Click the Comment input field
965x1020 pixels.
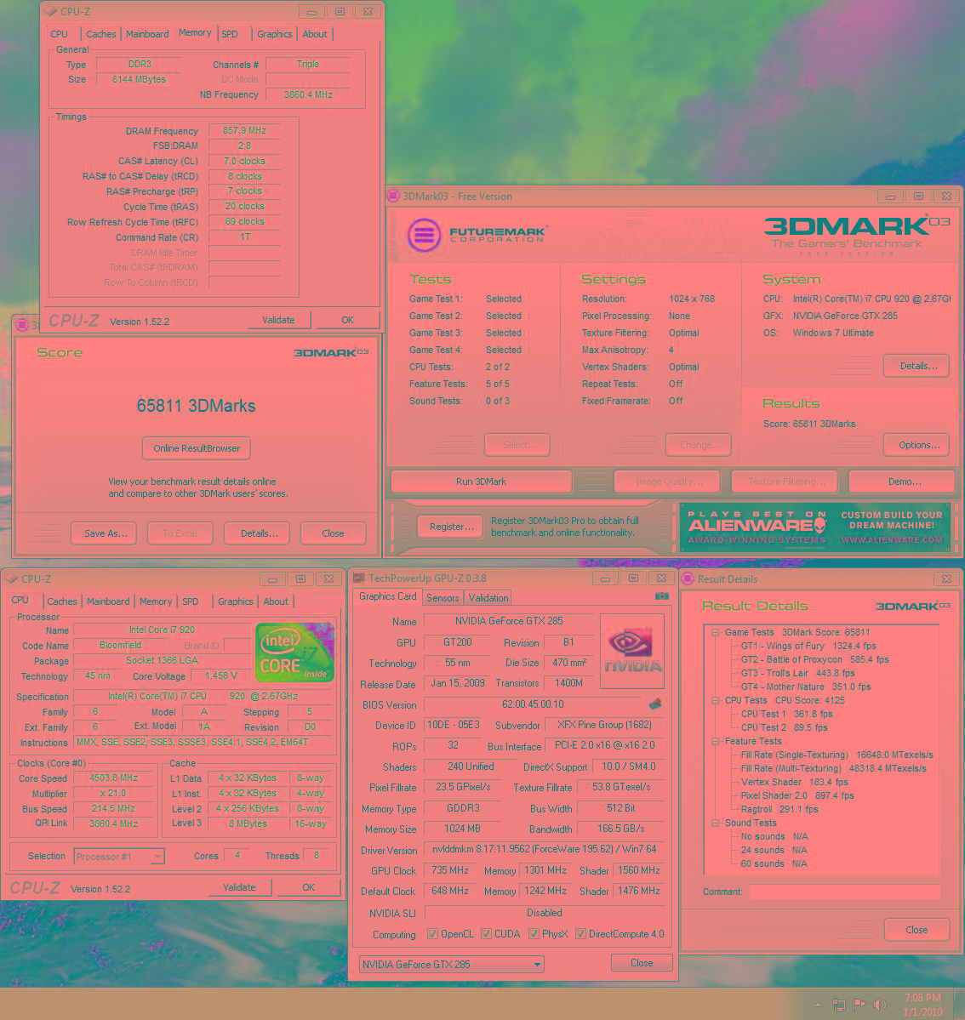pos(845,892)
